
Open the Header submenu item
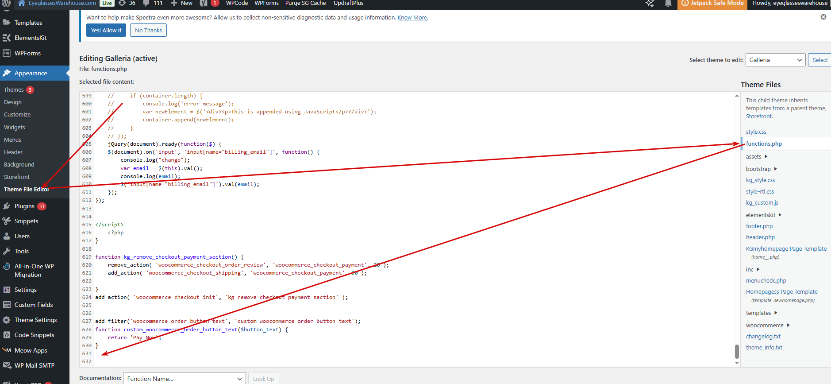pos(13,152)
